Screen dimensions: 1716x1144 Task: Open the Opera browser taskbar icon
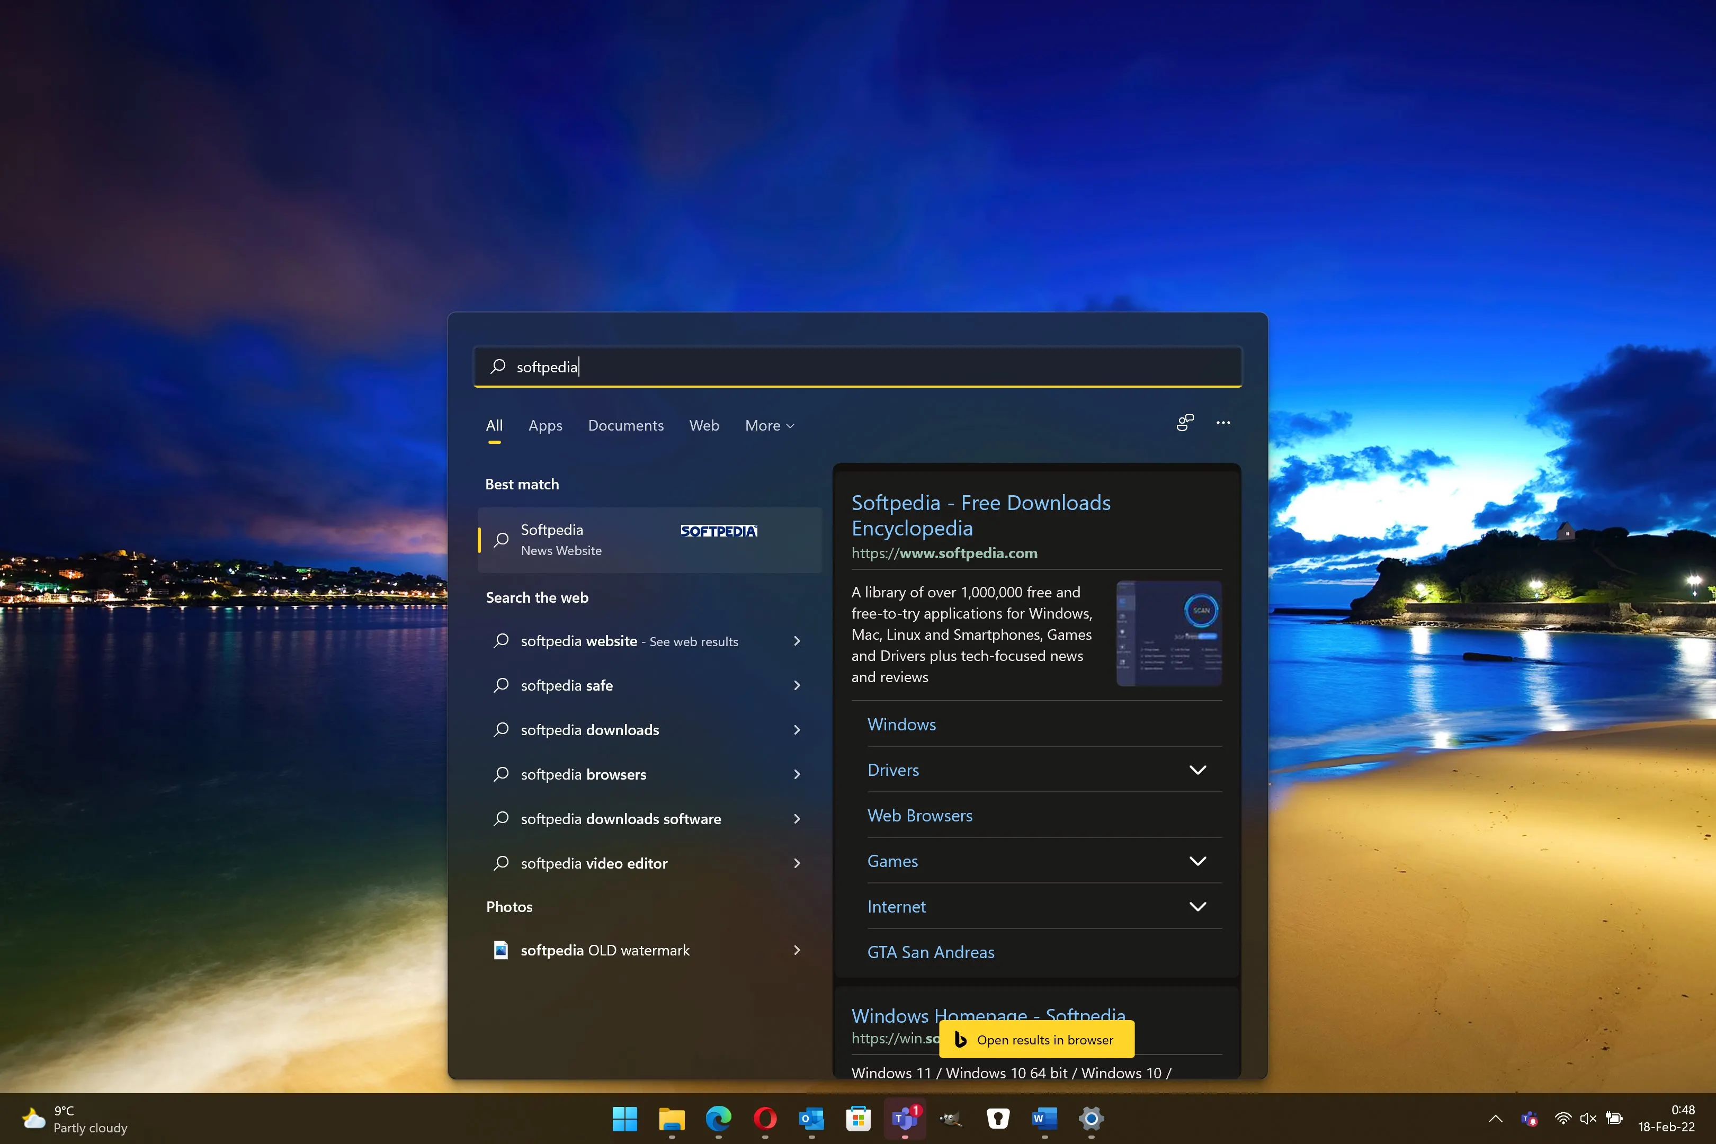(x=765, y=1119)
